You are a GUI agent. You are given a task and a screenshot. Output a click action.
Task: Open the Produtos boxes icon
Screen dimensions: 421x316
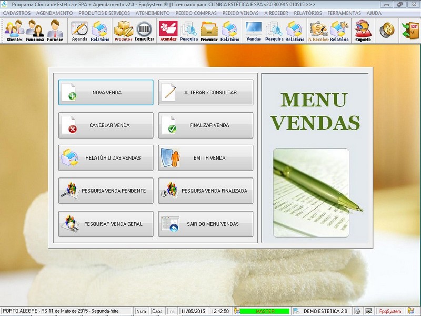coord(124,31)
